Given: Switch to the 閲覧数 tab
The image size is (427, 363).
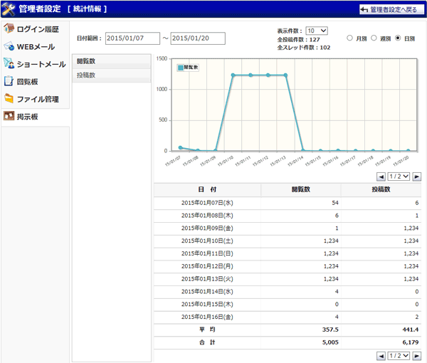Looking at the screenshot, I should point(112,62).
